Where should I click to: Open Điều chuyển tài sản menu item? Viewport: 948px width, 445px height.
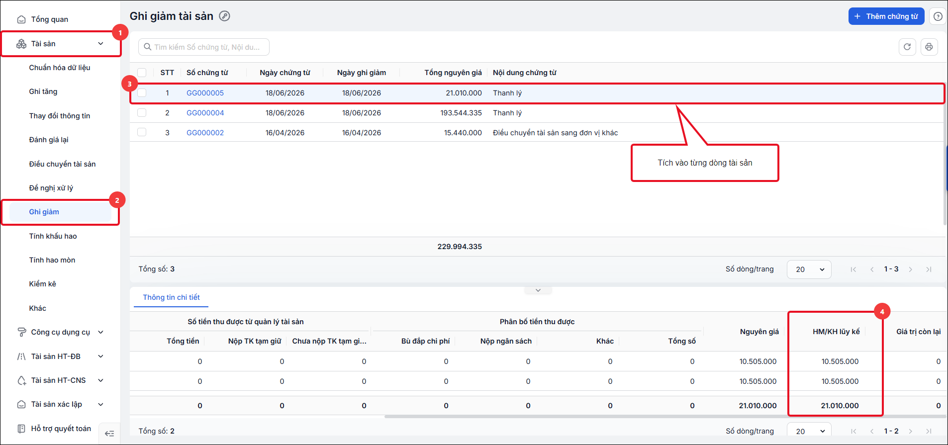(62, 164)
